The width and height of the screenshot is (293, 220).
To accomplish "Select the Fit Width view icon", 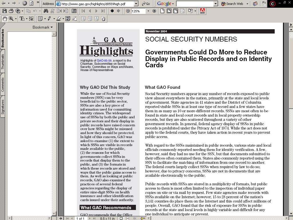I will coord(176,11).
